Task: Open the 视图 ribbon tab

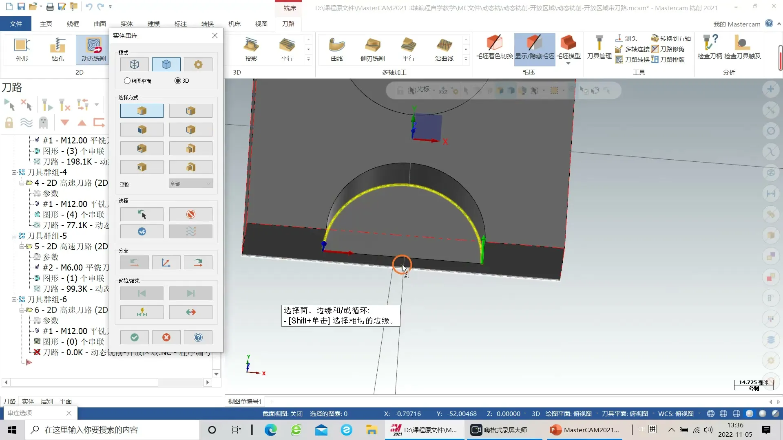Action: point(261,24)
